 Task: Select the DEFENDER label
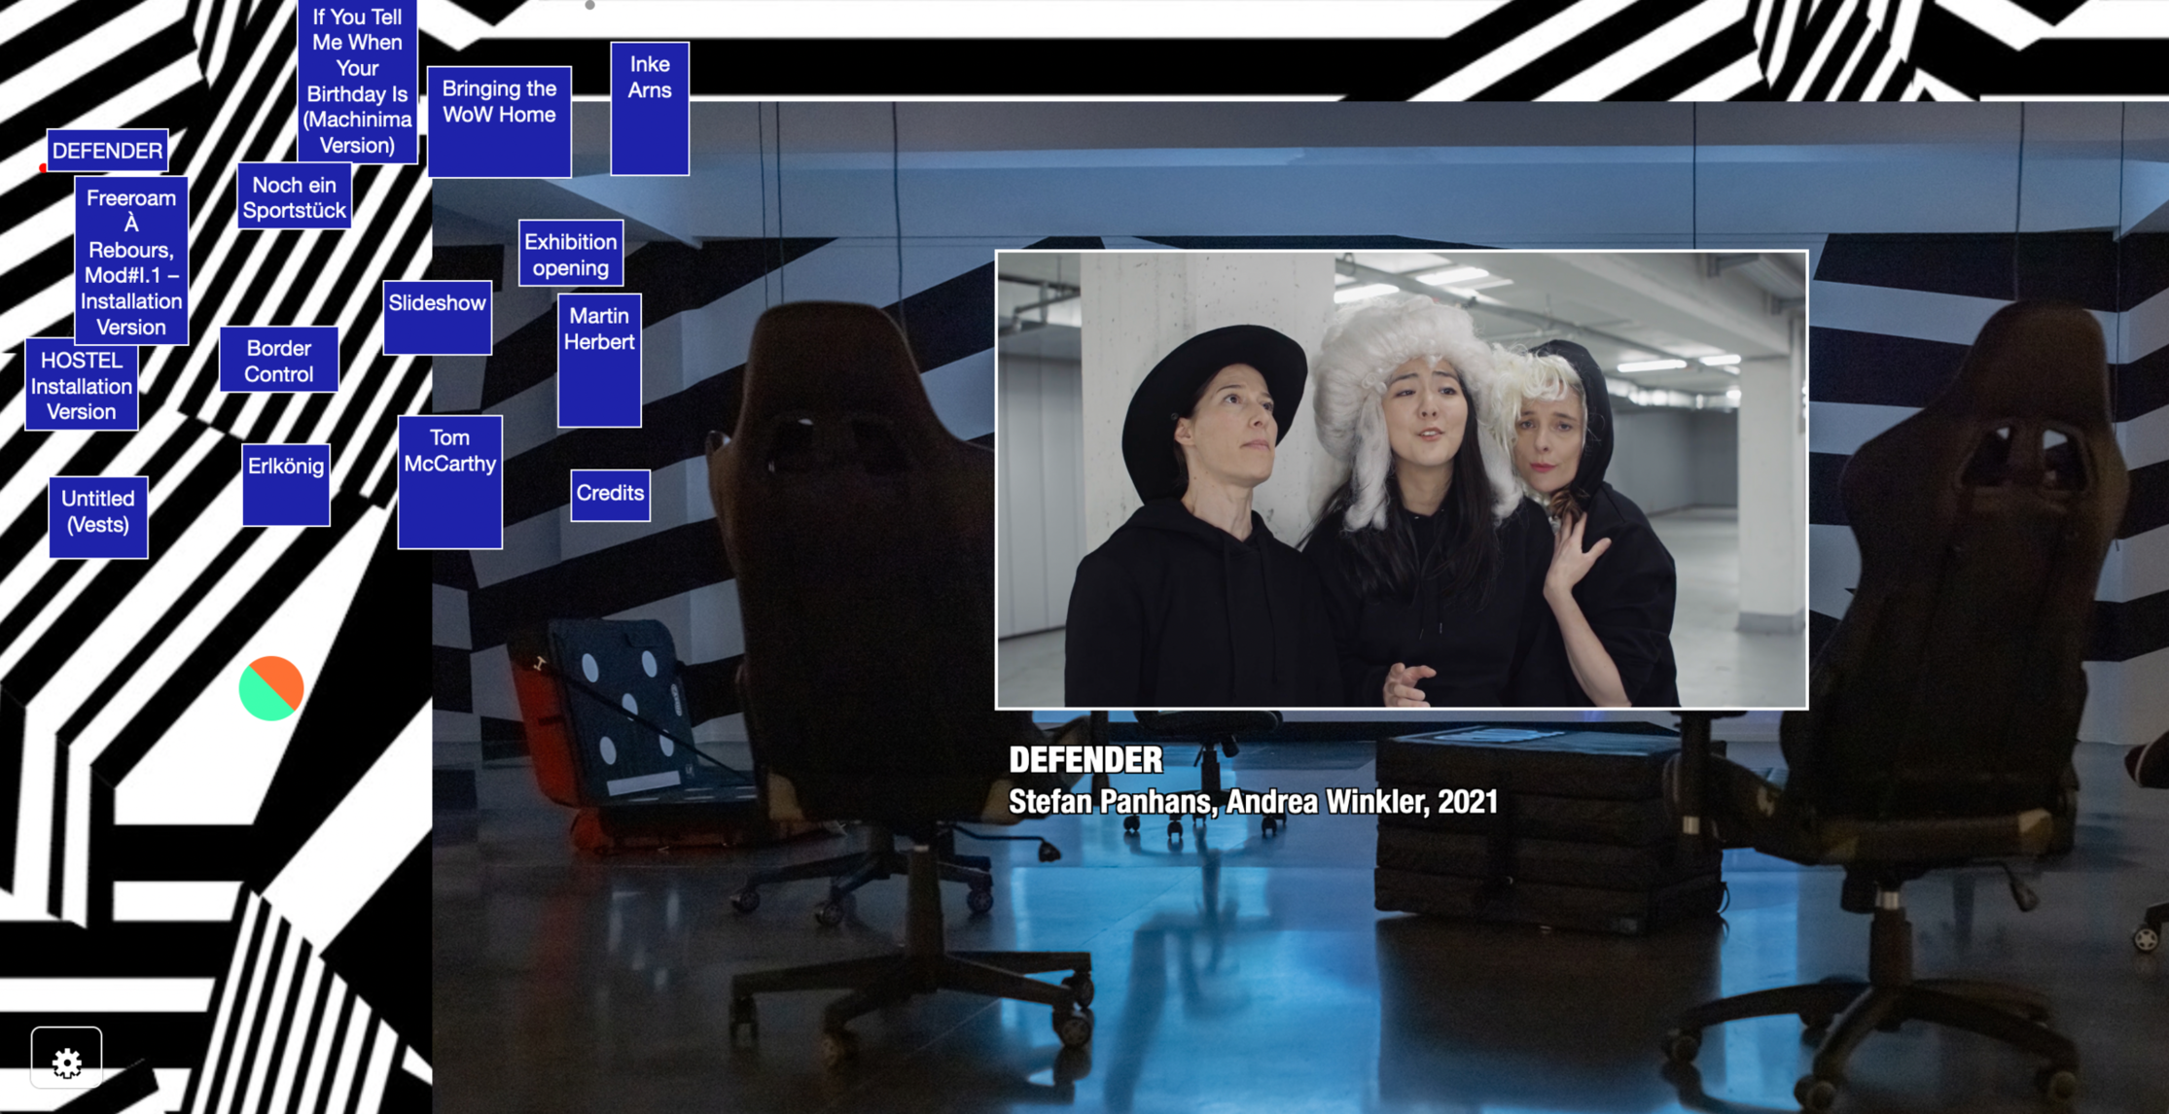pyautogui.click(x=107, y=151)
